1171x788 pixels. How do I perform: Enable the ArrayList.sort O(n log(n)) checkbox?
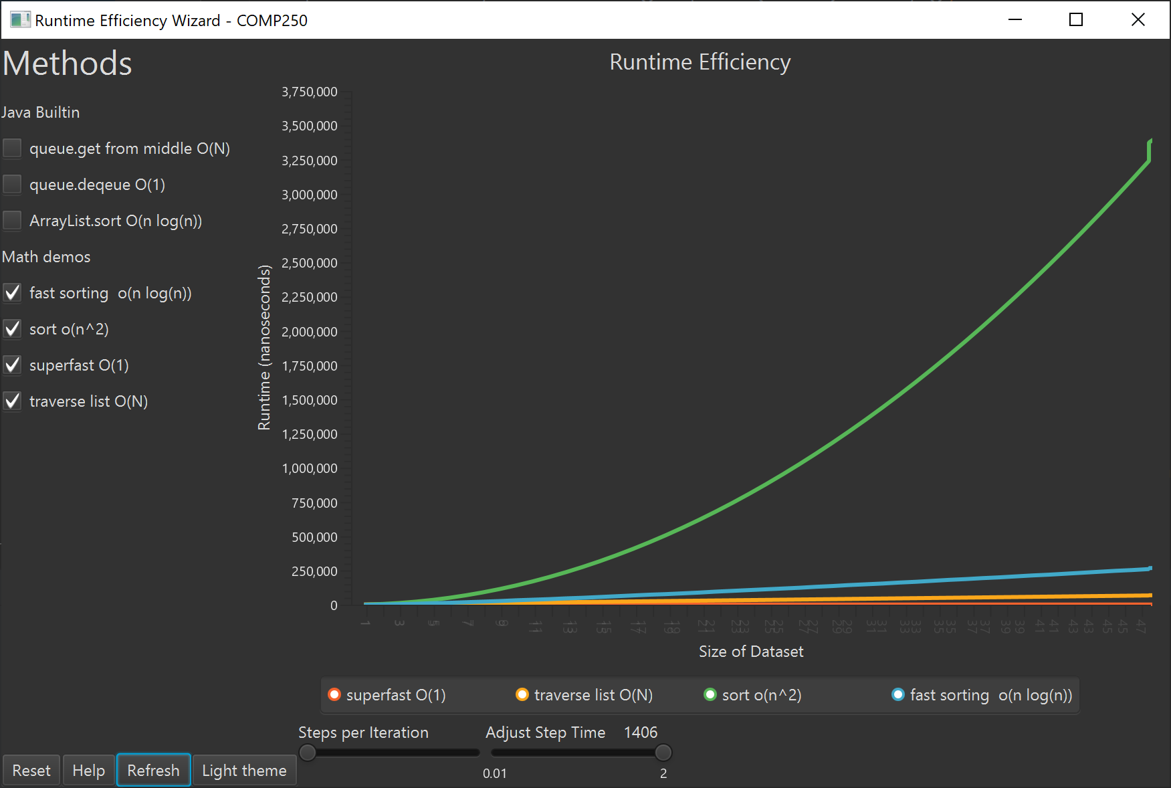(12, 220)
